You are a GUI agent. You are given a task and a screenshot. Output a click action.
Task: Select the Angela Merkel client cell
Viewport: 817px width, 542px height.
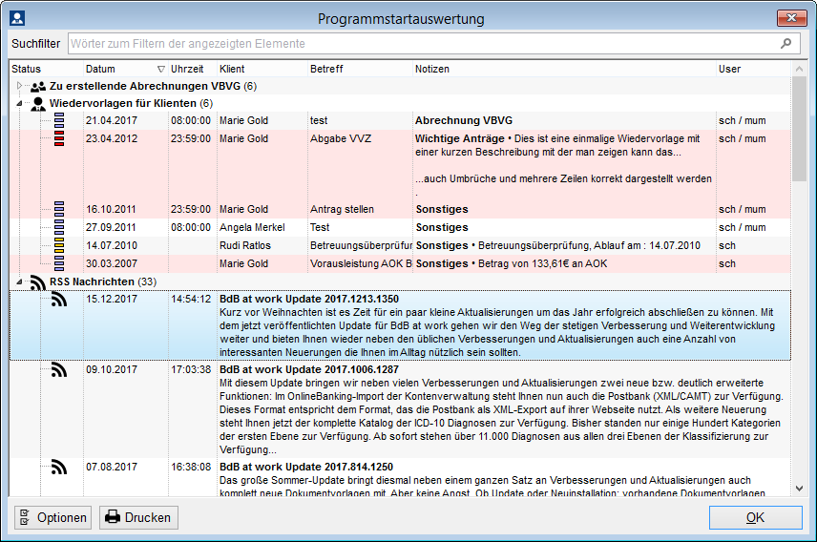(252, 227)
